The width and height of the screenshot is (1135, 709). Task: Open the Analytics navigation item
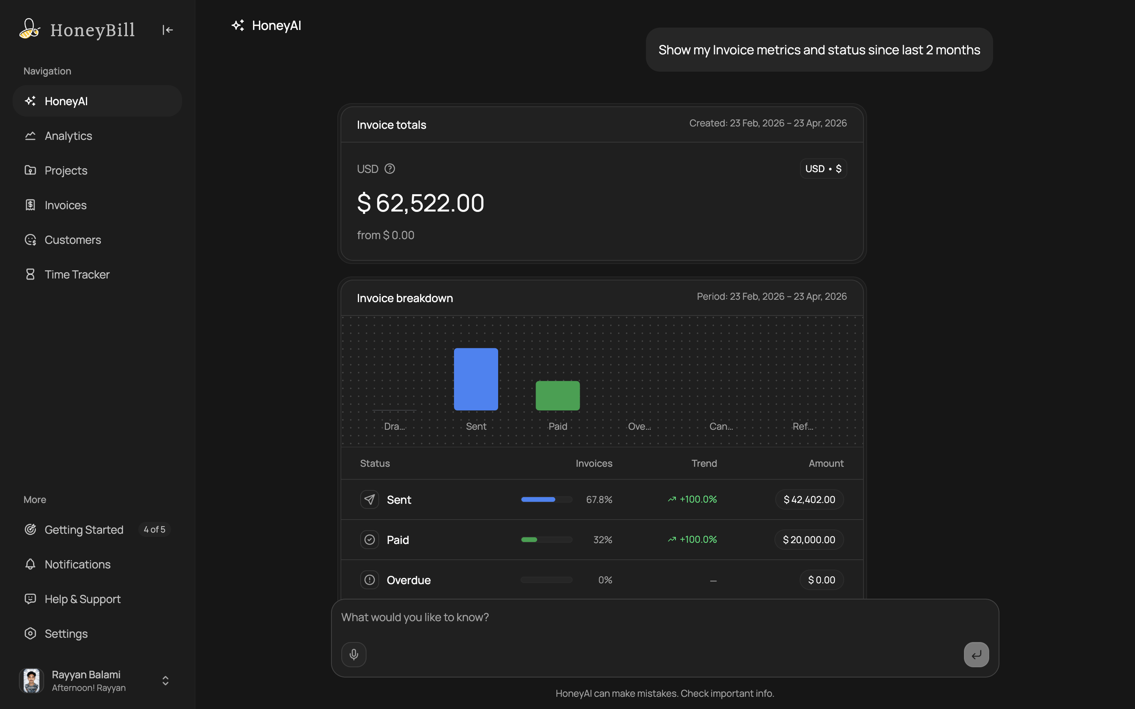pyautogui.click(x=97, y=136)
